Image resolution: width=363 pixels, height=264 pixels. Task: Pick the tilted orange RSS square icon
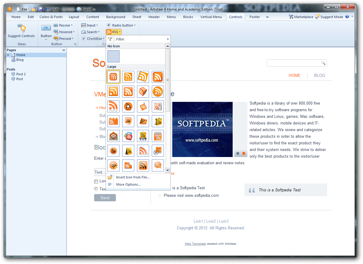[143, 77]
